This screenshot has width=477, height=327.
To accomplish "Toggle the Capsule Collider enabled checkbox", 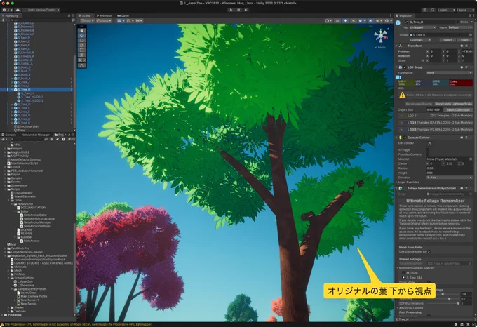I will click(x=405, y=138).
